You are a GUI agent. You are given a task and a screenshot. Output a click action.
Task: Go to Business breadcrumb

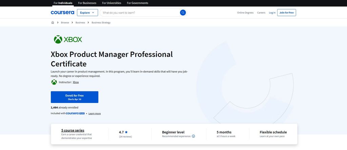(80, 23)
